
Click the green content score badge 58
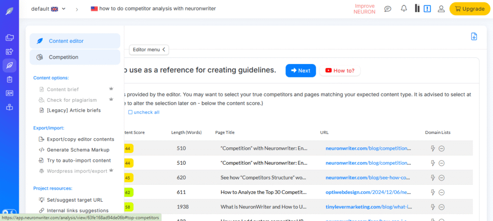[x=129, y=207]
